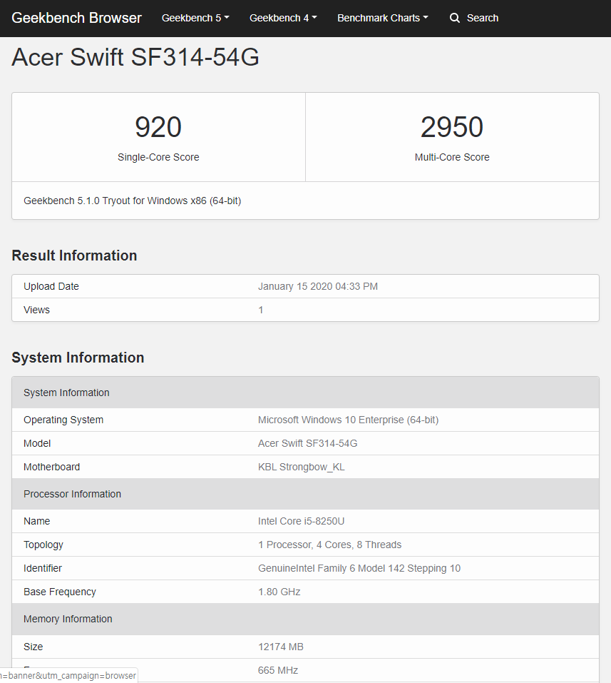
Task: Click the Multi-Core Score label
Action: point(452,157)
